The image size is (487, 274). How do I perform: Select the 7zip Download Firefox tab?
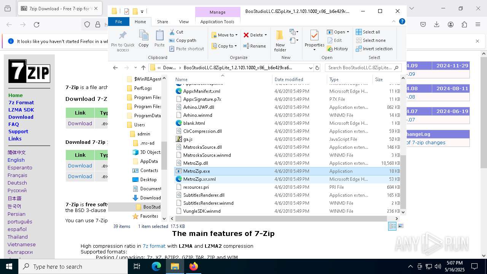click(x=60, y=8)
